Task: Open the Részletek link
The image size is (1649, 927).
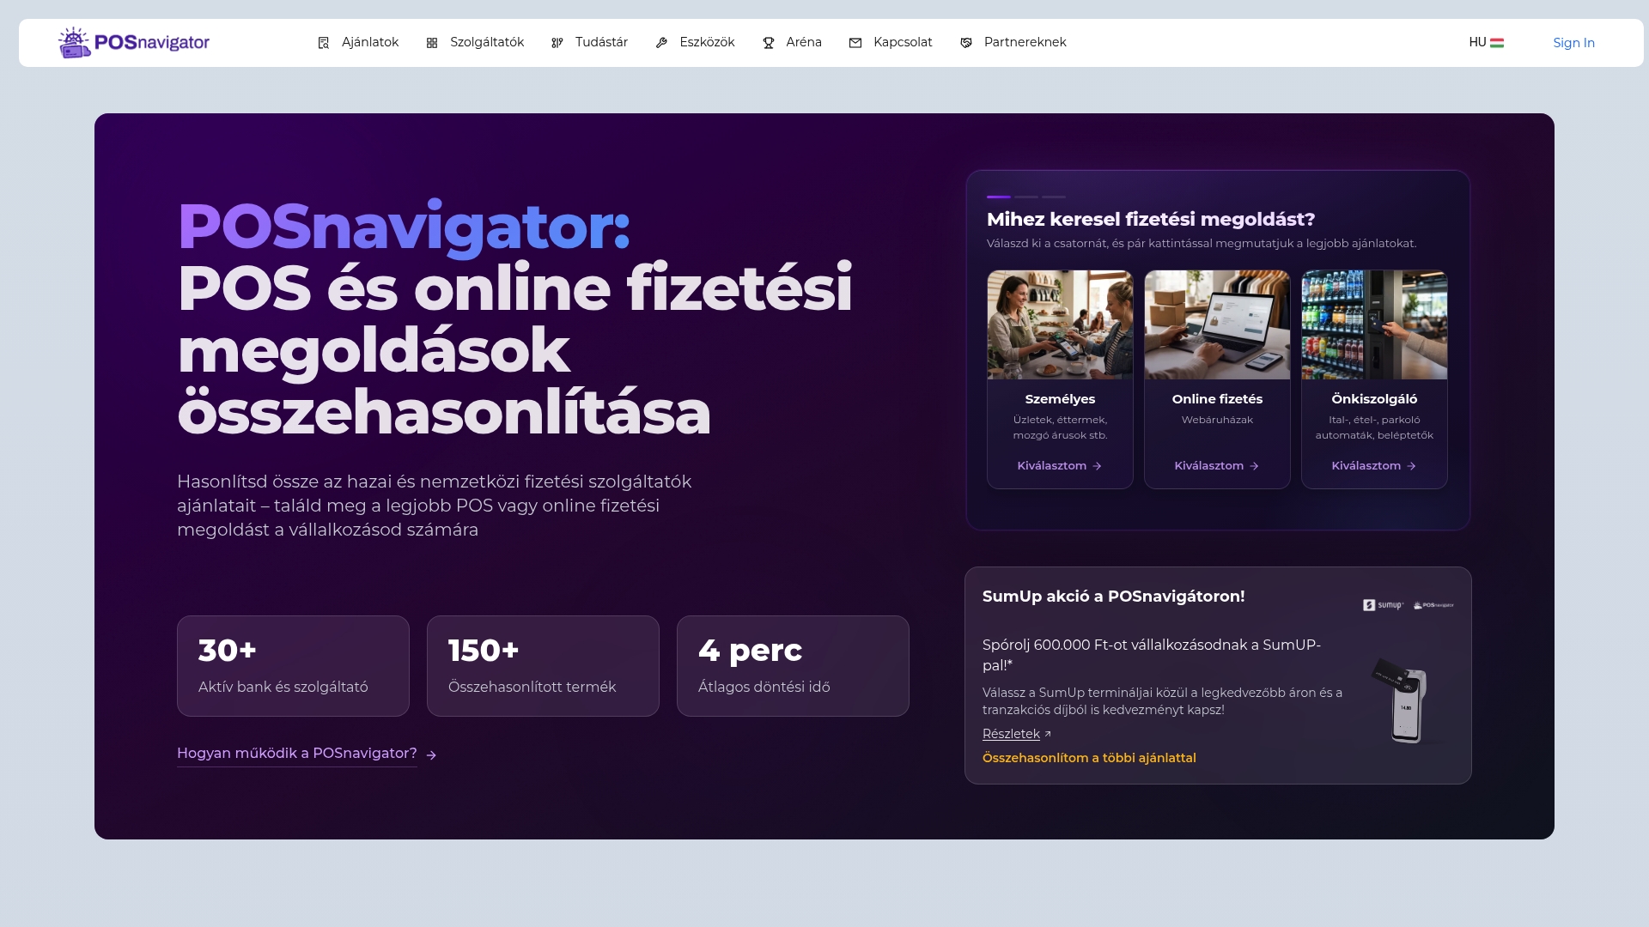Action: [x=1011, y=734]
